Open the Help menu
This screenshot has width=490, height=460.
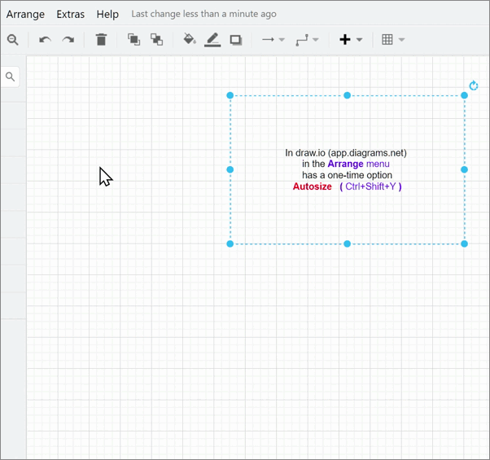pos(107,15)
